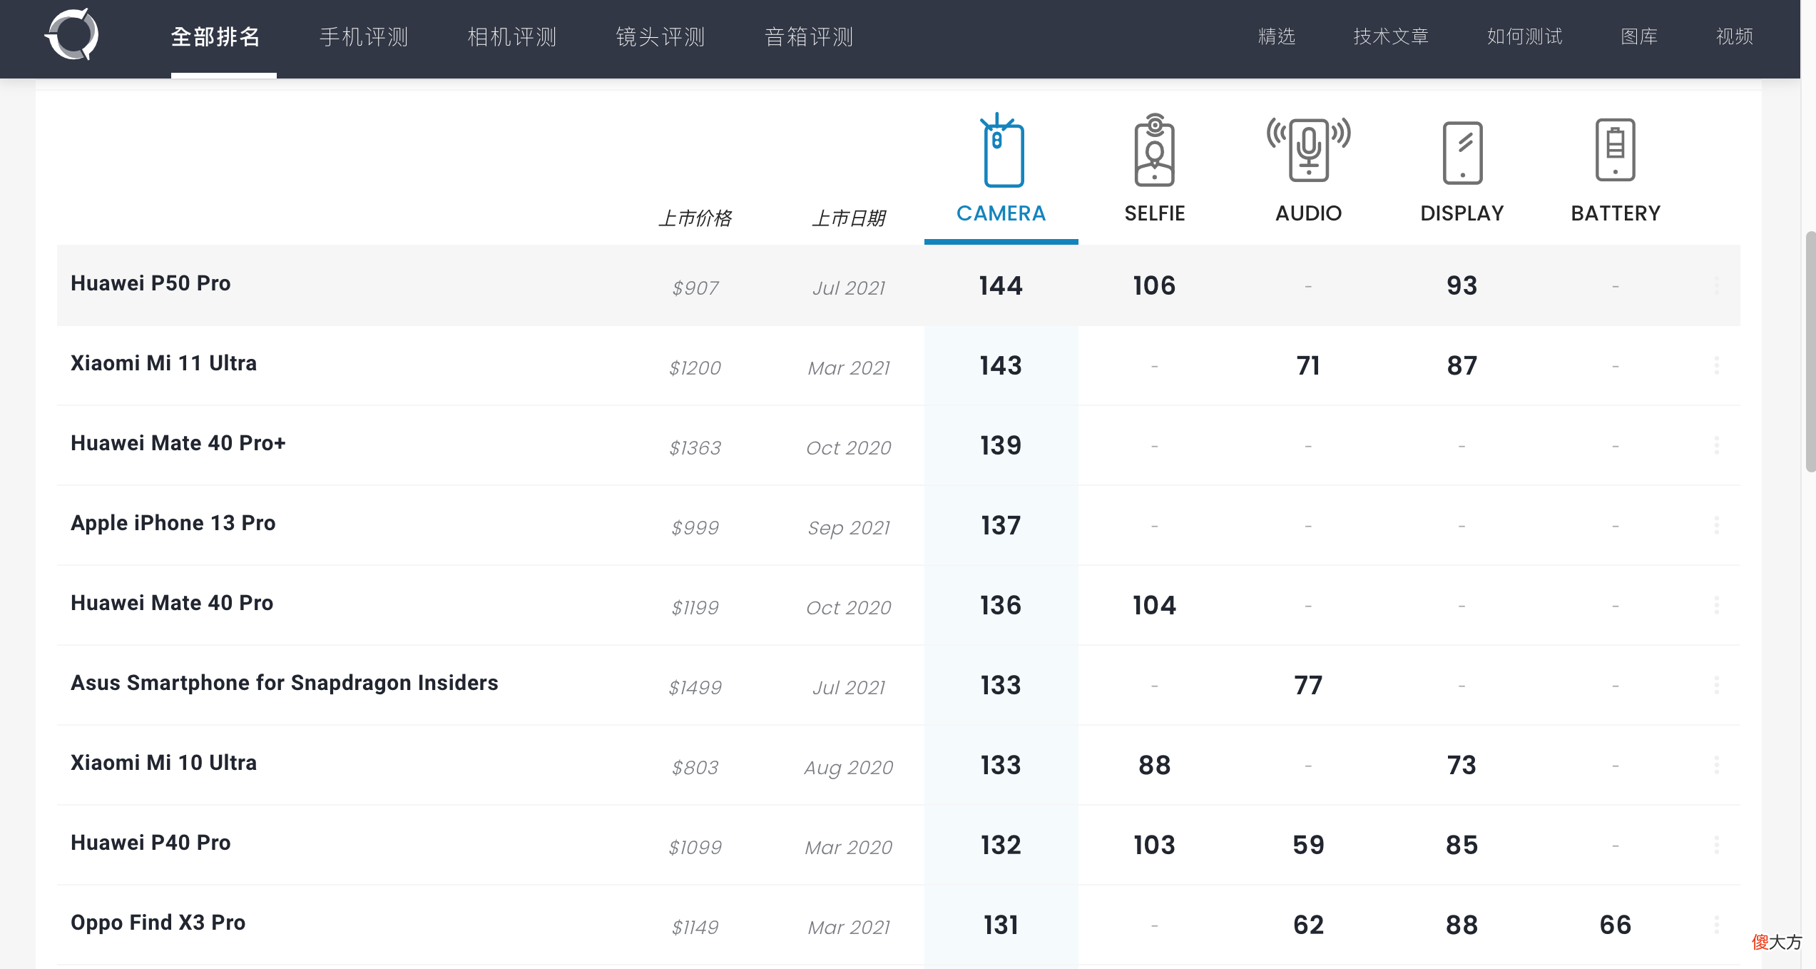
Task: Select the SELFIE phone icon
Action: click(1154, 151)
